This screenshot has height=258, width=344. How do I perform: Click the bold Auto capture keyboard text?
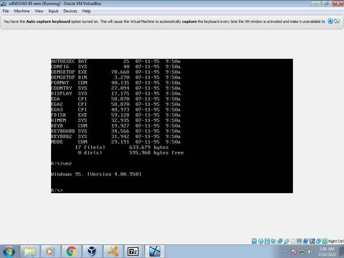[48, 21]
